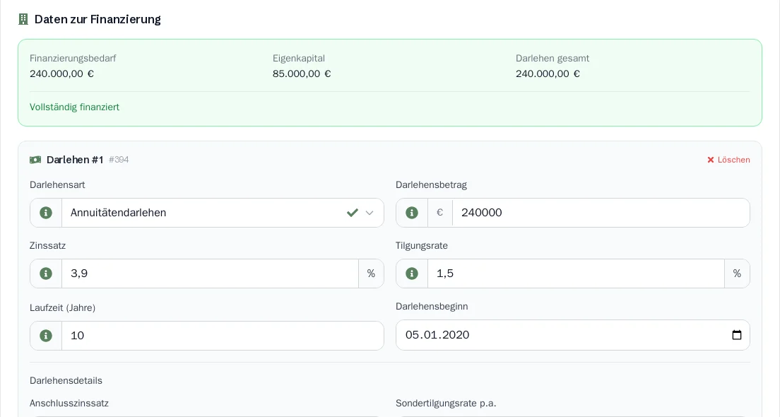
Task: Click the Vollständig finanziert status text
Action: [x=75, y=107]
